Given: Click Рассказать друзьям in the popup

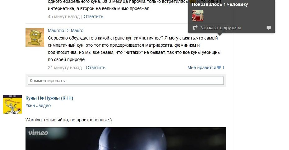Looking at the screenshot, I should (220, 28).
